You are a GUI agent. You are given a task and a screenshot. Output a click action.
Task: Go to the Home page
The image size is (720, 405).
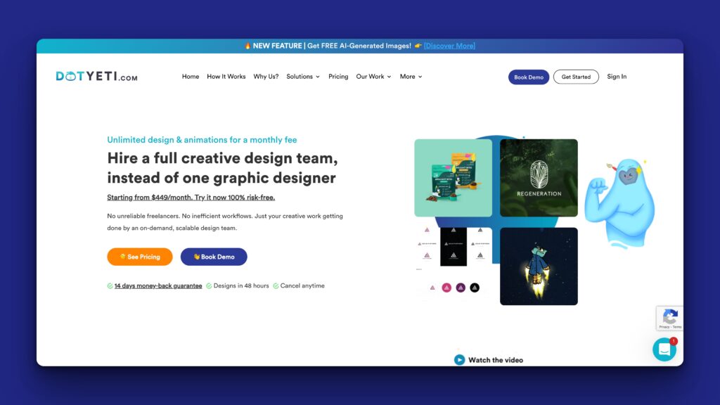click(x=191, y=77)
